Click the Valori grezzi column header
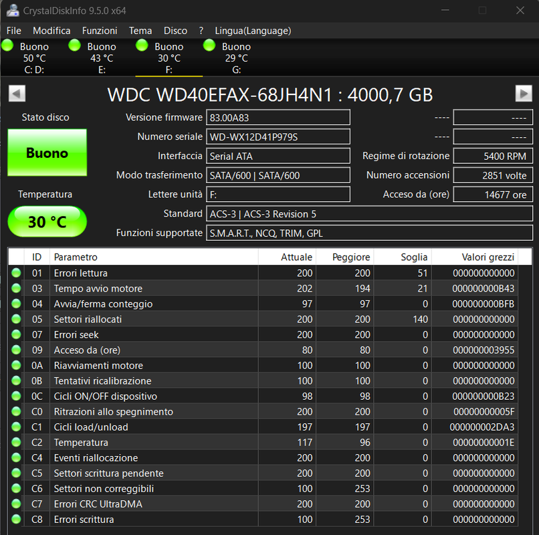Screen dimensions: 539x535 point(474,257)
